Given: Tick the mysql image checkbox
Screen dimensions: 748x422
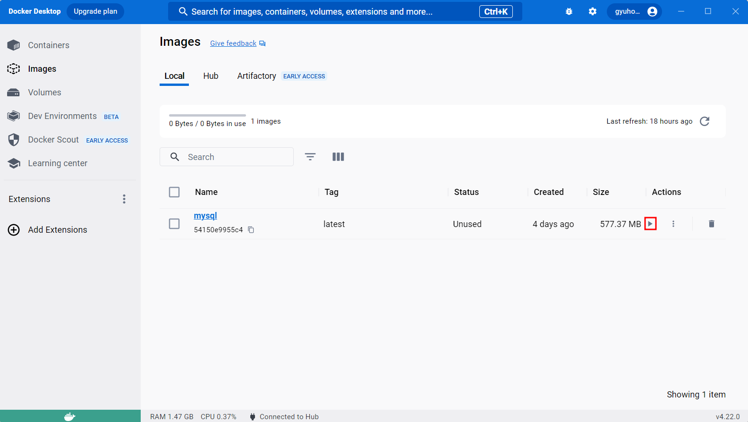Looking at the screenshot, I should coord(174,224).
